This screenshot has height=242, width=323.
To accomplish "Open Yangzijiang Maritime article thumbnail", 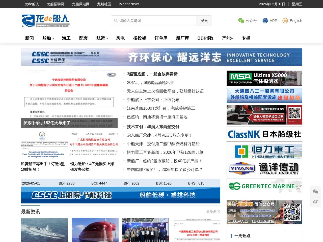I will pos(44,145).
